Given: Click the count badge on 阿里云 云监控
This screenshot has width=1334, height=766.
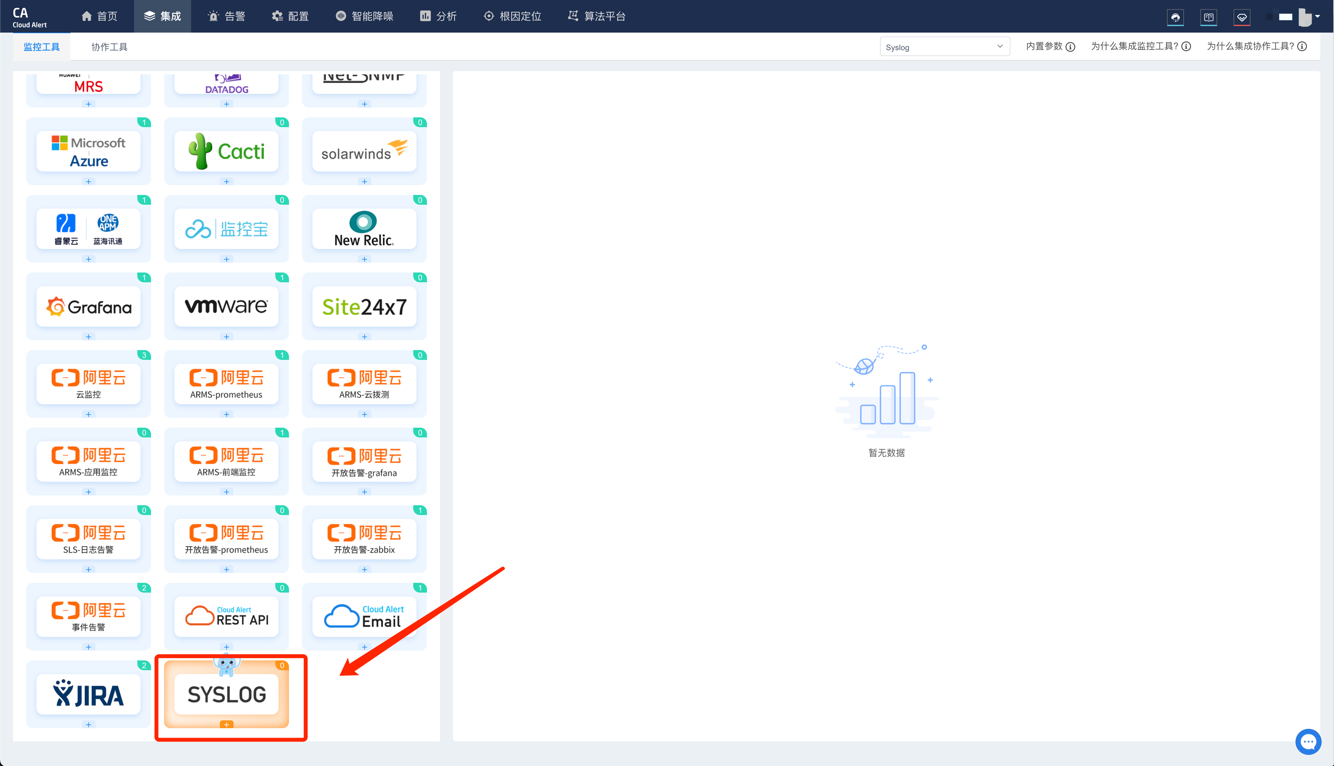Looking at the screenshot, I should coord(144,355).
